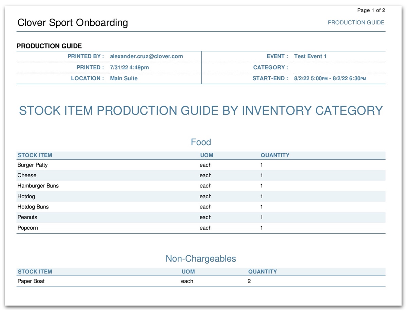Select the EVENT label
407x312 pixels.
point(277,57)
